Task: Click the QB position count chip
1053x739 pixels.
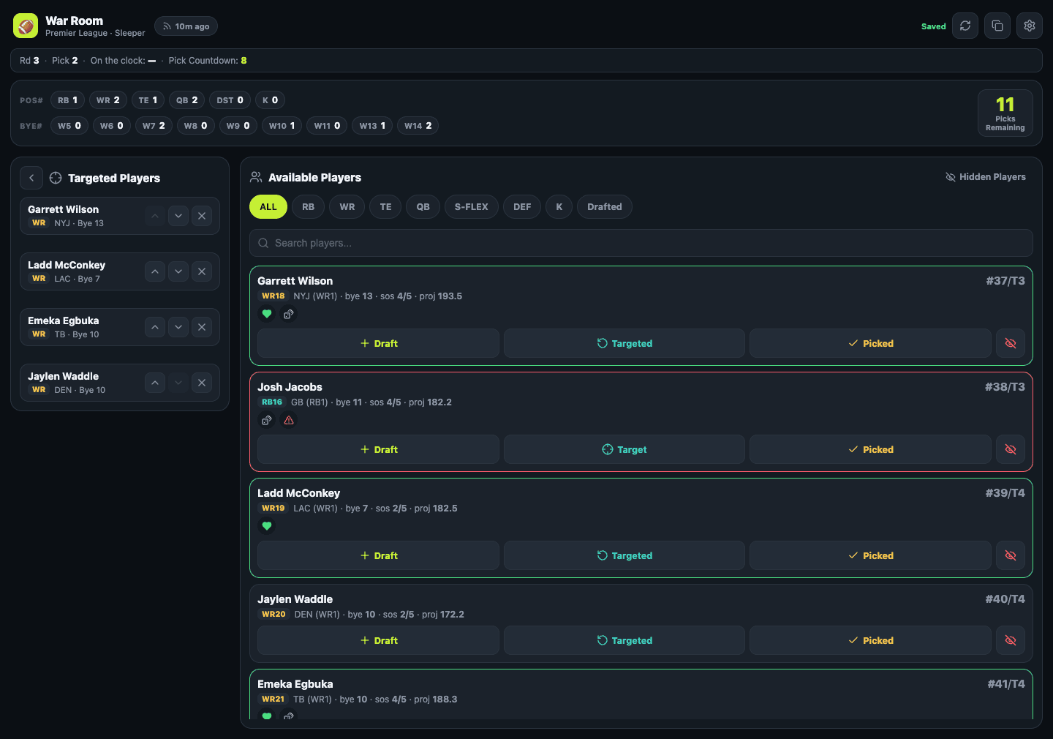Action: point(187,100)
